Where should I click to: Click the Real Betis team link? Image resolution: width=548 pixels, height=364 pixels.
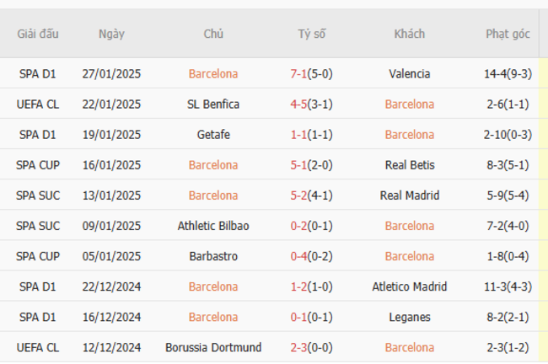click(410, 165)
